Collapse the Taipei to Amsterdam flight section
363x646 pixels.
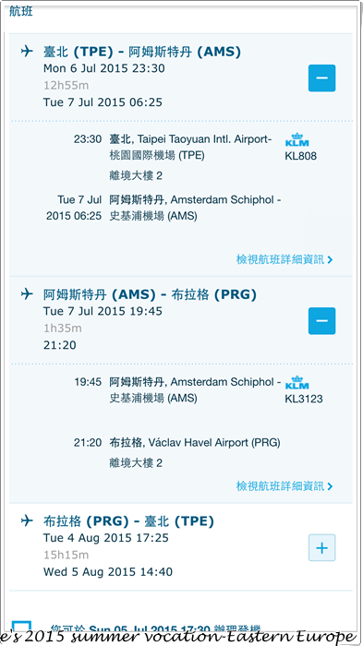321,78
